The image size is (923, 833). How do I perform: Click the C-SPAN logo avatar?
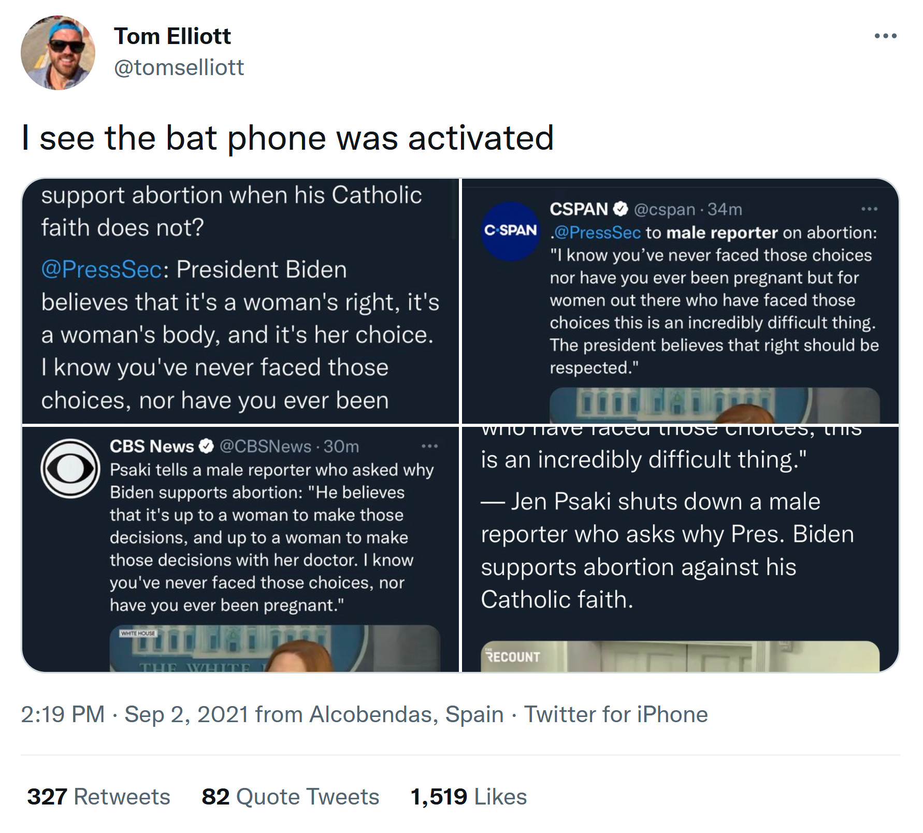pos(510,231)
